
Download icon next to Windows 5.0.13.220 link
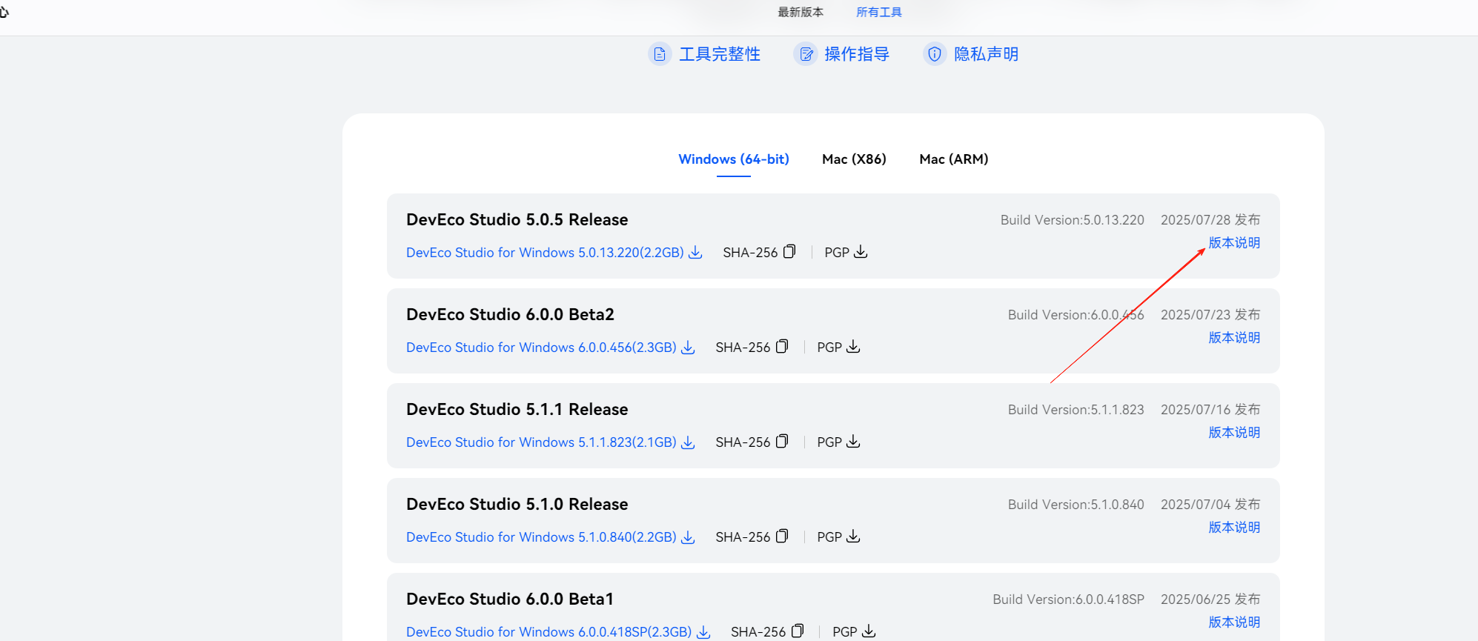pyautogui.click(x=695, y=253)
